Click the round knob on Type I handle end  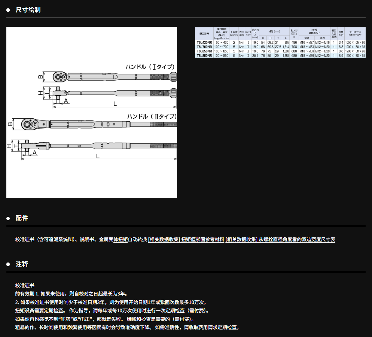click(174, 77)
